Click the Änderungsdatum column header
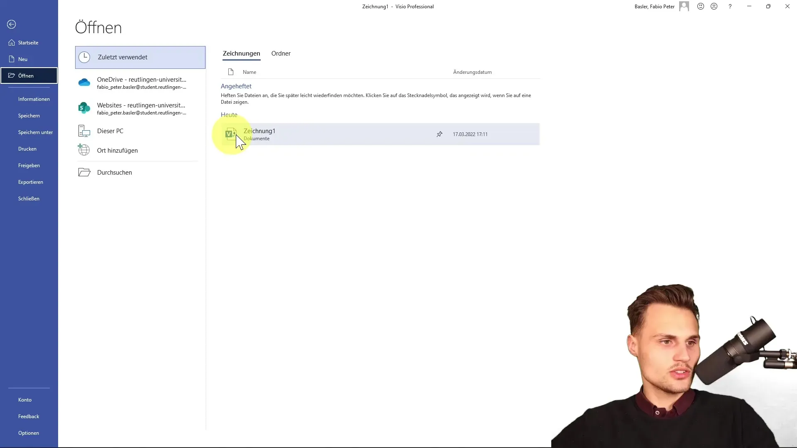The height and width of the screenshot is (448, 797). click(x=472, y=72)
